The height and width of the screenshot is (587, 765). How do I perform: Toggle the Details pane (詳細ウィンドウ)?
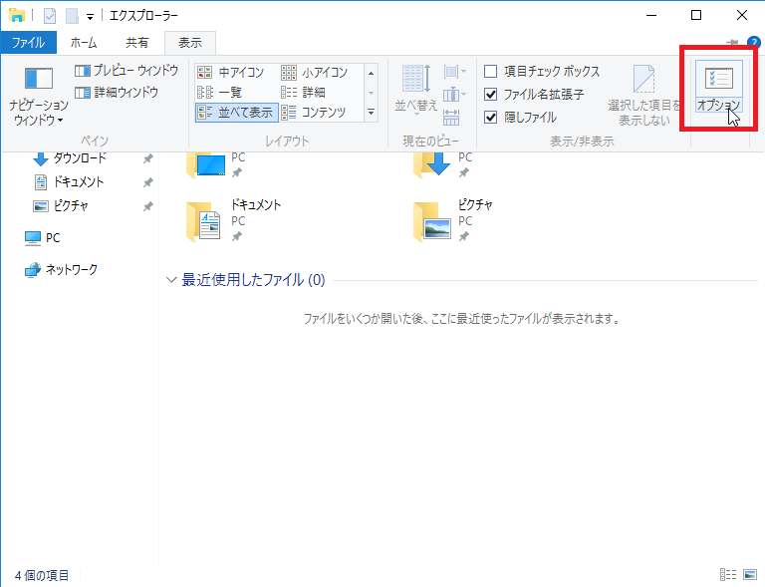click(x=117, y=93)
